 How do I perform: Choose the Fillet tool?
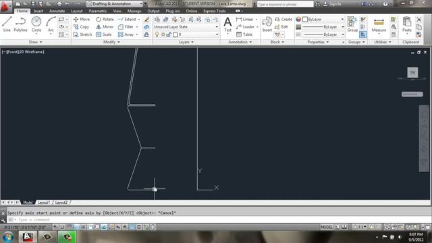tap(126, 27)
